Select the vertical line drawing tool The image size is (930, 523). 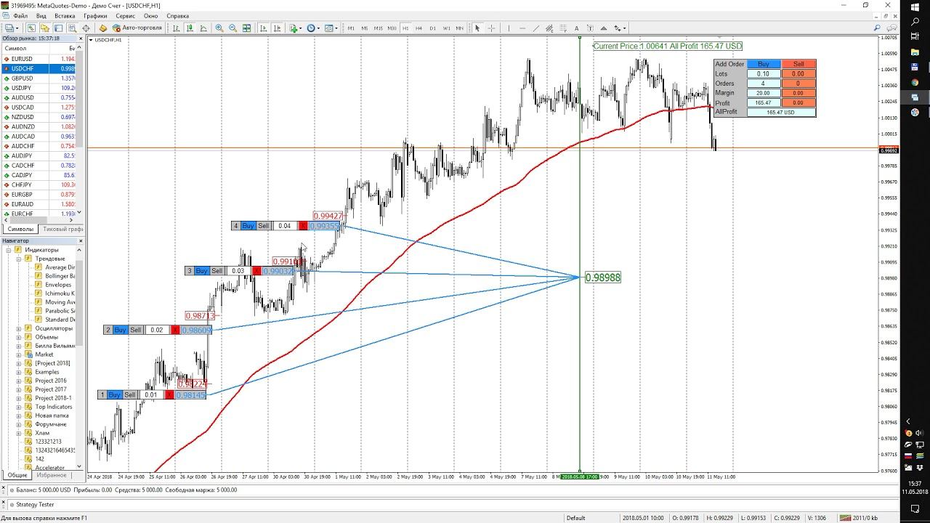509,28
